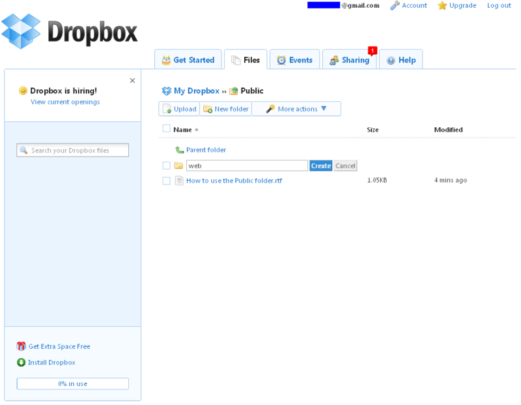Click the My Dropbox box icon in breadcrumb
This screenshot has width=521, height=405.
[167, 91]
